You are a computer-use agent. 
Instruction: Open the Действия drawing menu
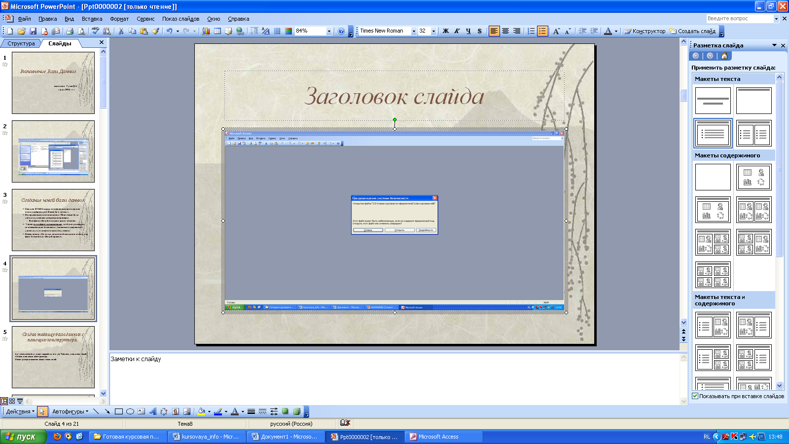20,411
